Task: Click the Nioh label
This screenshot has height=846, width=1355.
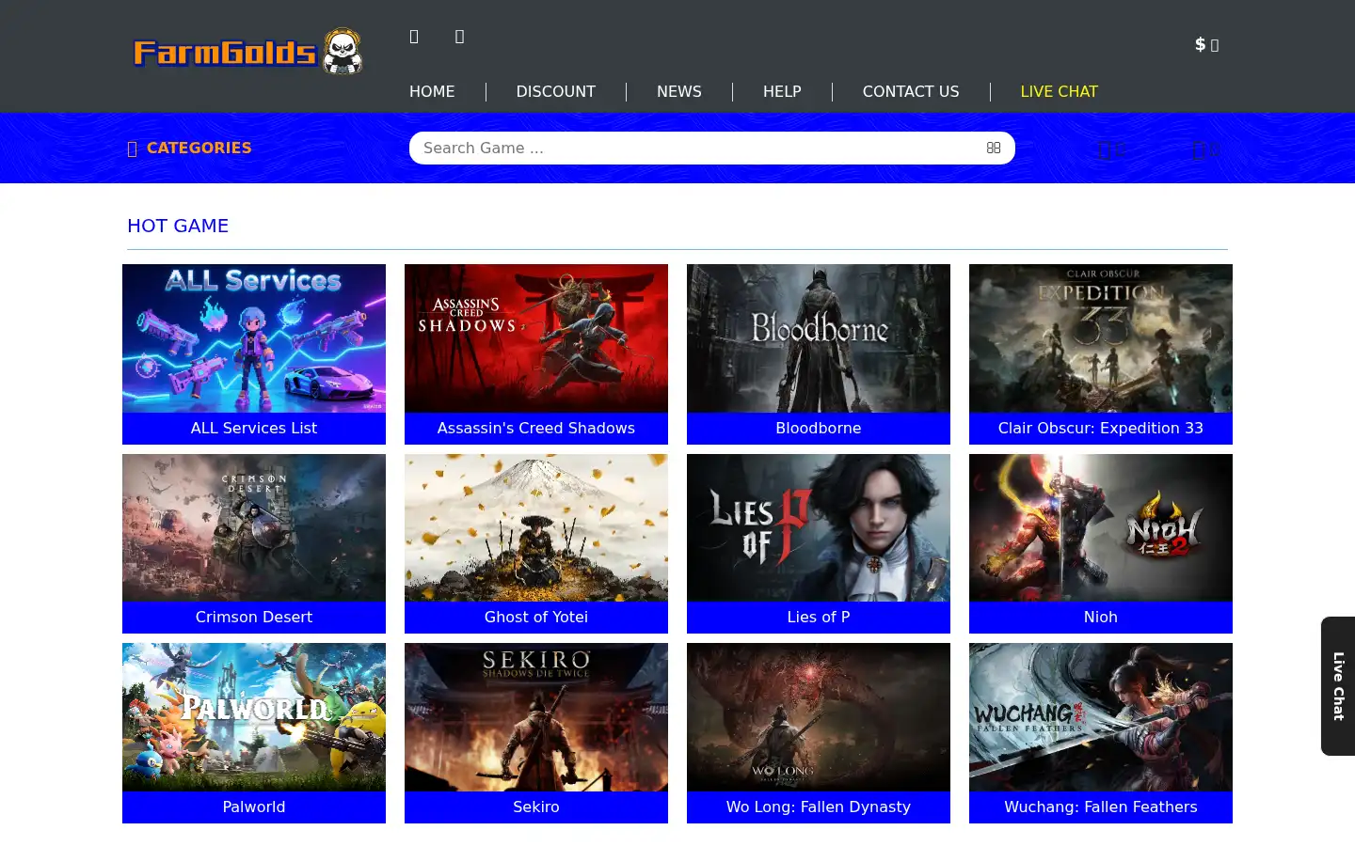Action: point(1101,618)
